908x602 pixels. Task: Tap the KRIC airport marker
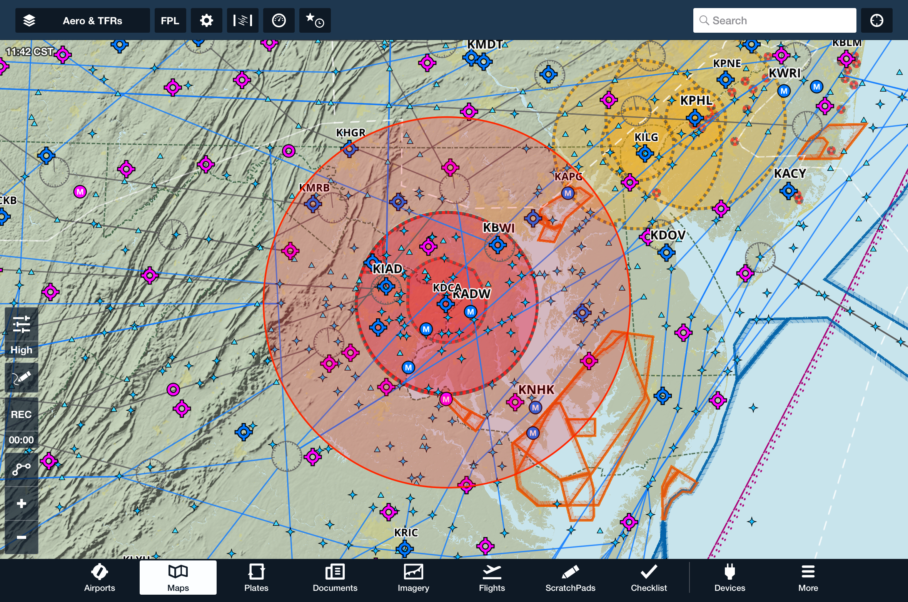(x=405, y=548)
